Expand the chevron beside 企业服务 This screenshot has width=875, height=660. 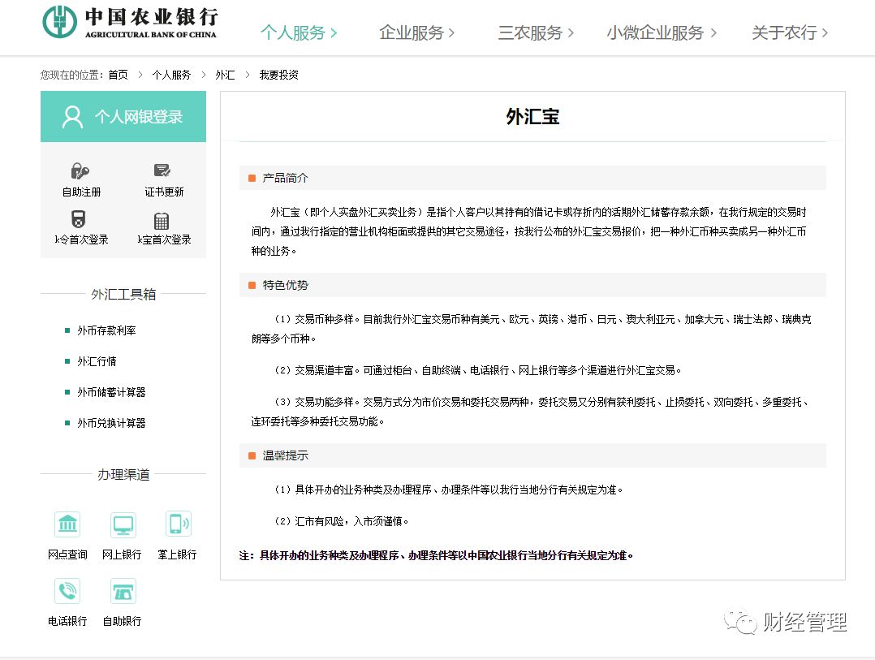[451, 33]
